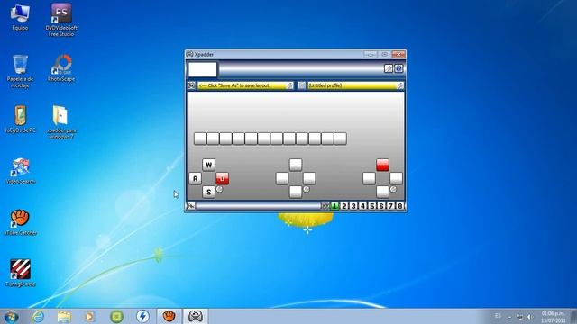577x324 pixels.
Task: Open aTube Catcher desktop shortcut
Action: click(20, 222)
